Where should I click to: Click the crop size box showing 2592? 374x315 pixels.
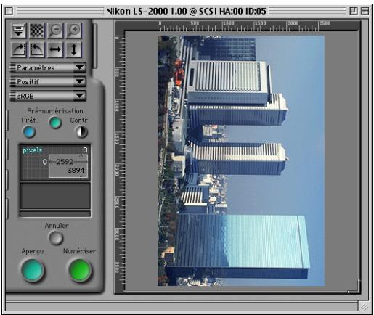68,166
